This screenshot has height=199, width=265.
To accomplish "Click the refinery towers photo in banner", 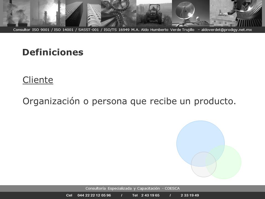I will tap(48, 13).
